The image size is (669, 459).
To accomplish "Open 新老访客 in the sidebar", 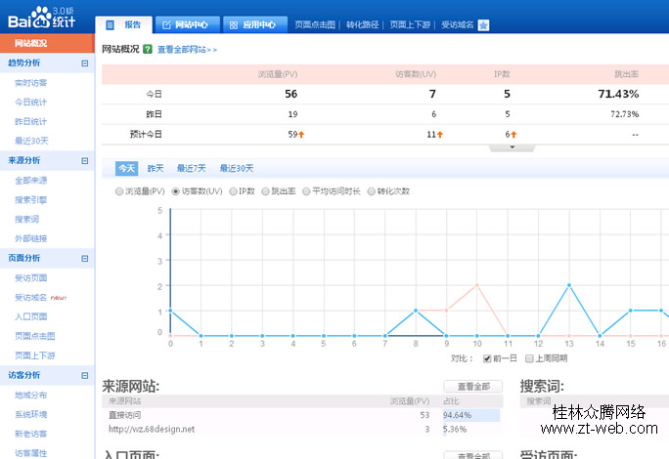I will [x=30, y=434].
